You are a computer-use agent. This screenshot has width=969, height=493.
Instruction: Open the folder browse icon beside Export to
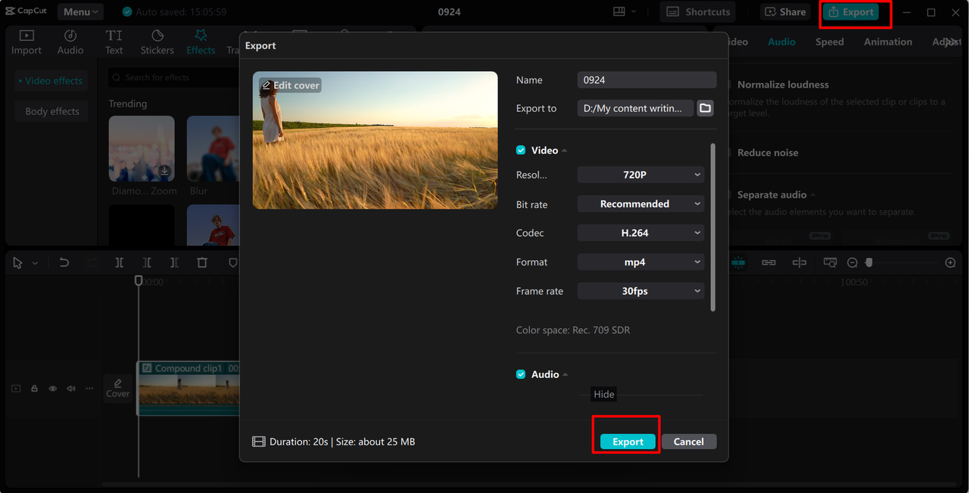705,108
